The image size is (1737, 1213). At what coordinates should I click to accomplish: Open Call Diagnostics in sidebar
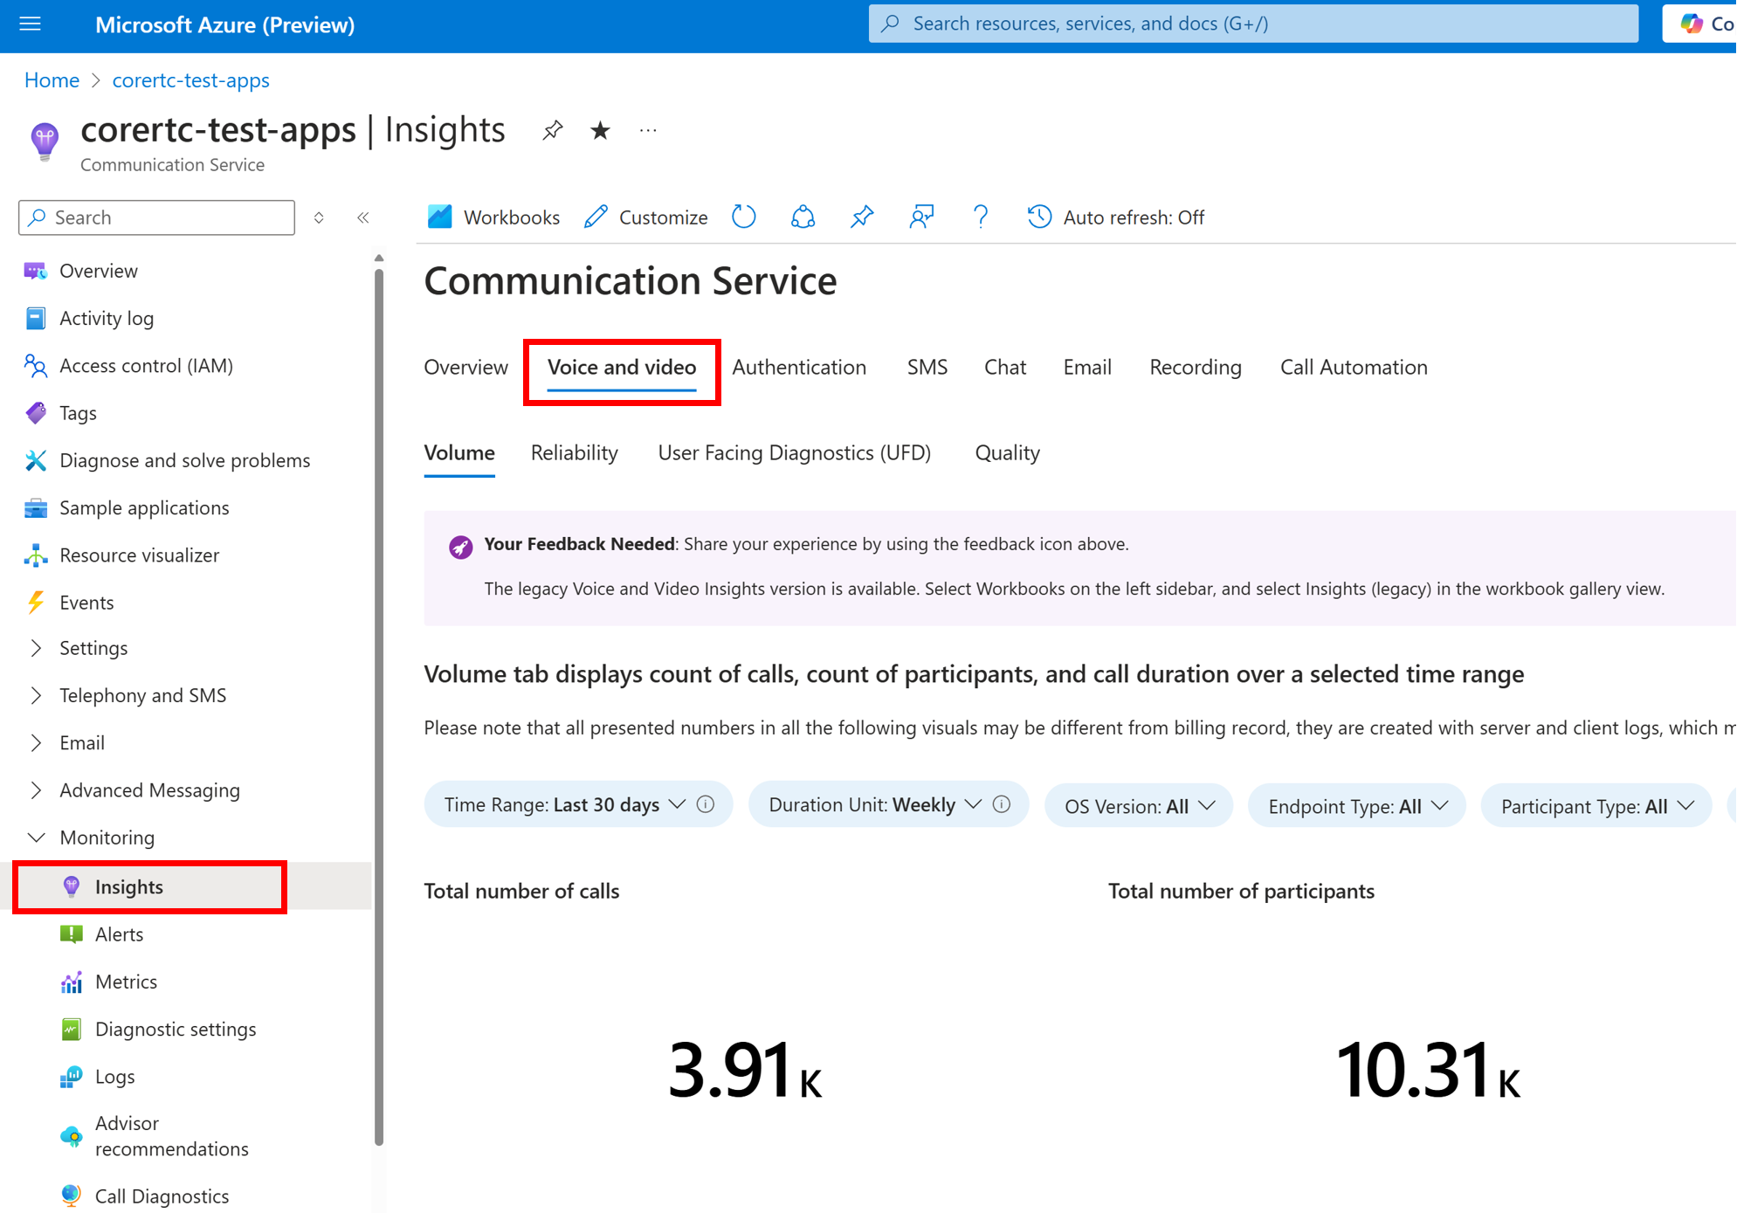tap(162, 1196)
